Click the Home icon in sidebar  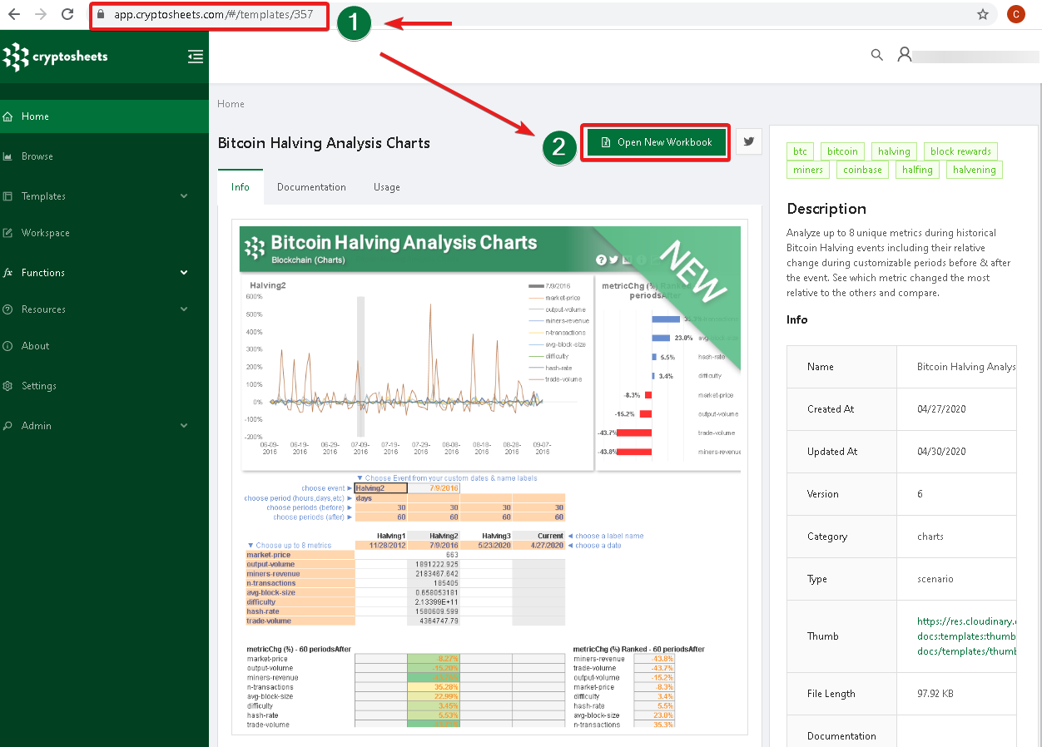click(x=8, y=116)
